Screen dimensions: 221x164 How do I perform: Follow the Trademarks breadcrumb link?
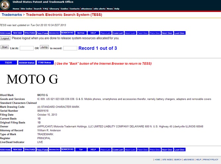tap(12, 15)
